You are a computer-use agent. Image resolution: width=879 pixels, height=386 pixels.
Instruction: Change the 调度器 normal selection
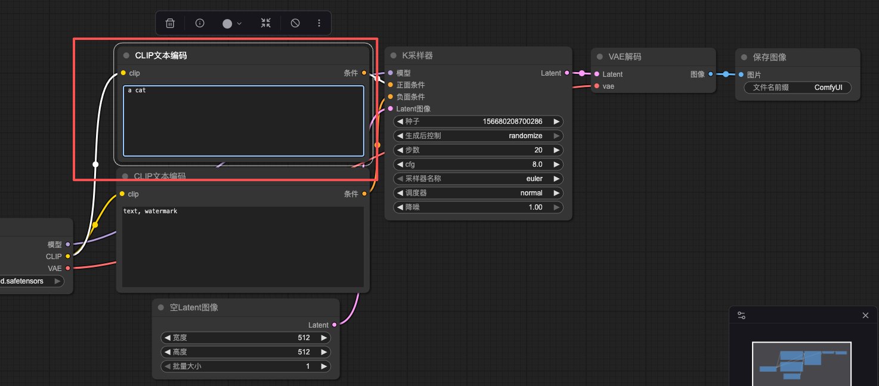click(x=478, y=193)
